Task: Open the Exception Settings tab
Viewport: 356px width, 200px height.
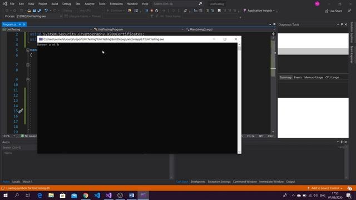Action: (x=219, y=182)
